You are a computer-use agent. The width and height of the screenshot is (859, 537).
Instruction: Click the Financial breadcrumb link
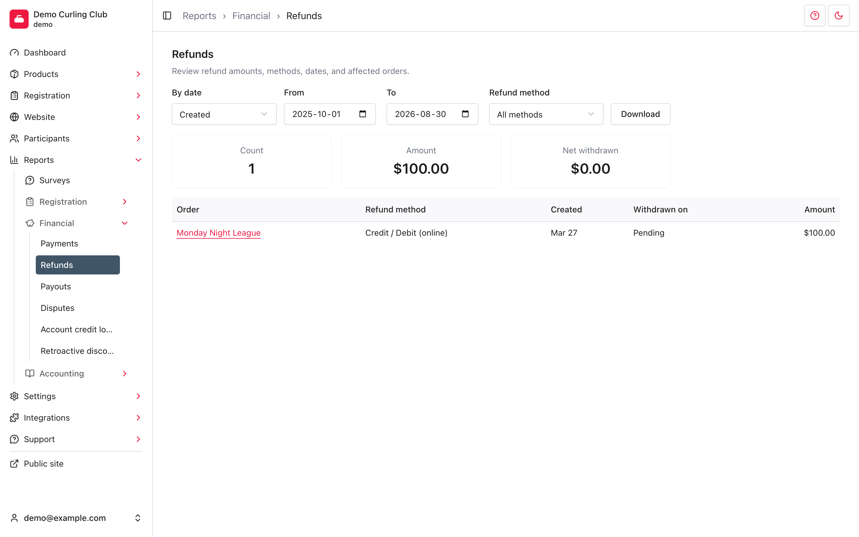pos(251,16)
